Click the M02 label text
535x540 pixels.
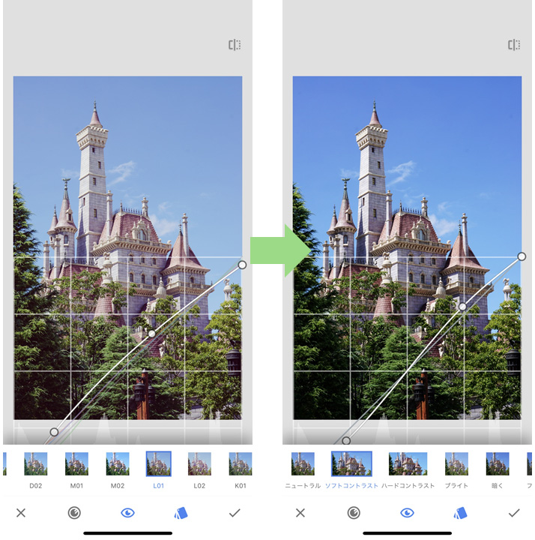[x=118, y=486]
